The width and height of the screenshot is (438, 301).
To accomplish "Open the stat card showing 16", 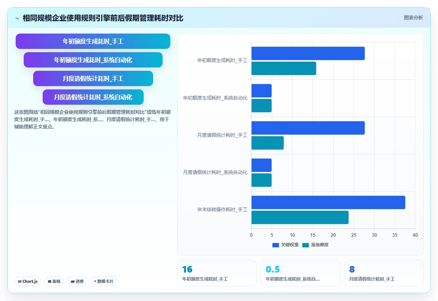I will point(217,273).
